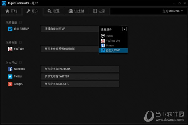Choose YouTube Live in service list
The image size is (188, 125).
(113, 41)
